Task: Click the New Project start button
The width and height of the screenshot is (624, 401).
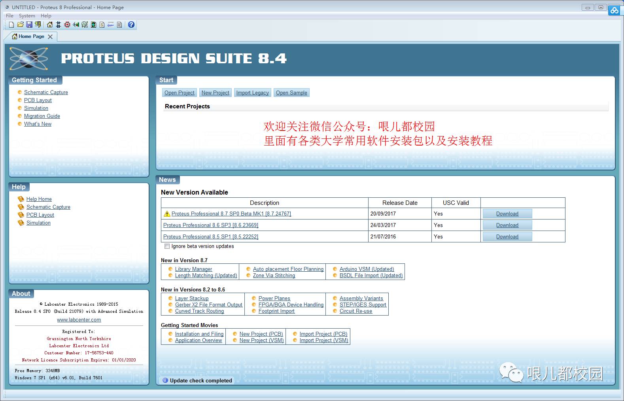Action: point(215,93)
